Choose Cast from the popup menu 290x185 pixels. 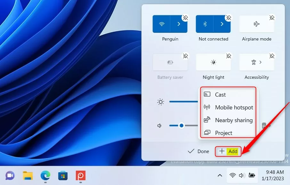tap(220, 94)
